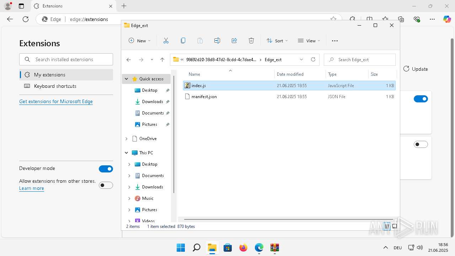This screenshot has height=256, width=455.
Task: Open Windows Start button
Action: click(181, 247)
